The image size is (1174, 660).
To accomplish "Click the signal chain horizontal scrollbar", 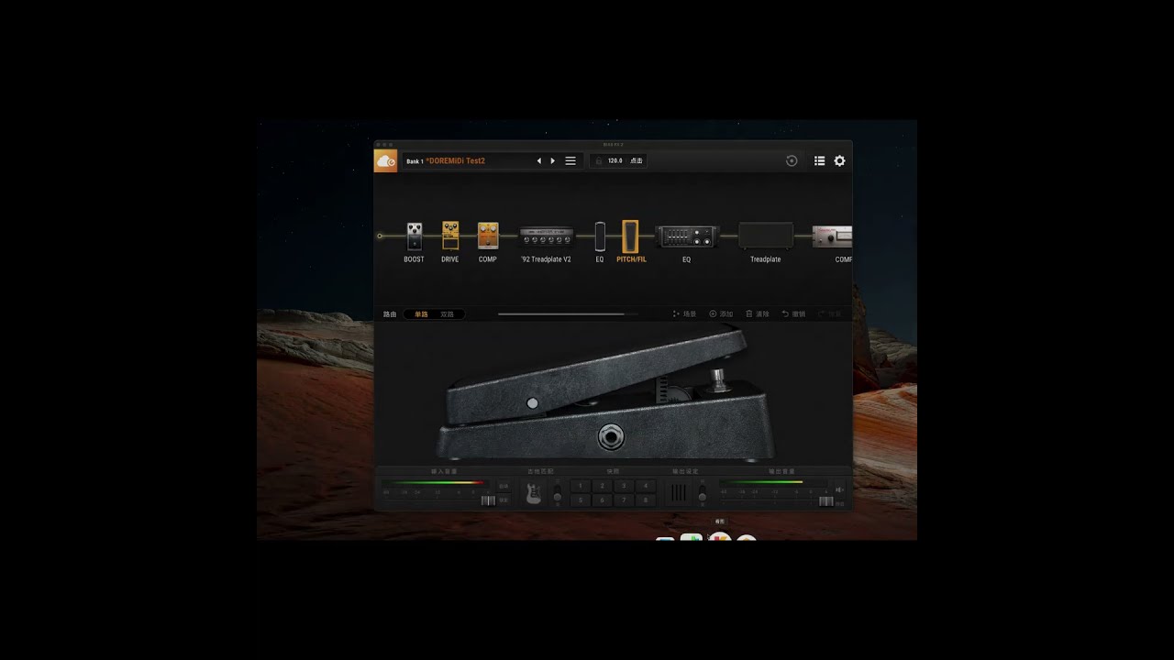I will pyautogui.click(x=561, y=314).
